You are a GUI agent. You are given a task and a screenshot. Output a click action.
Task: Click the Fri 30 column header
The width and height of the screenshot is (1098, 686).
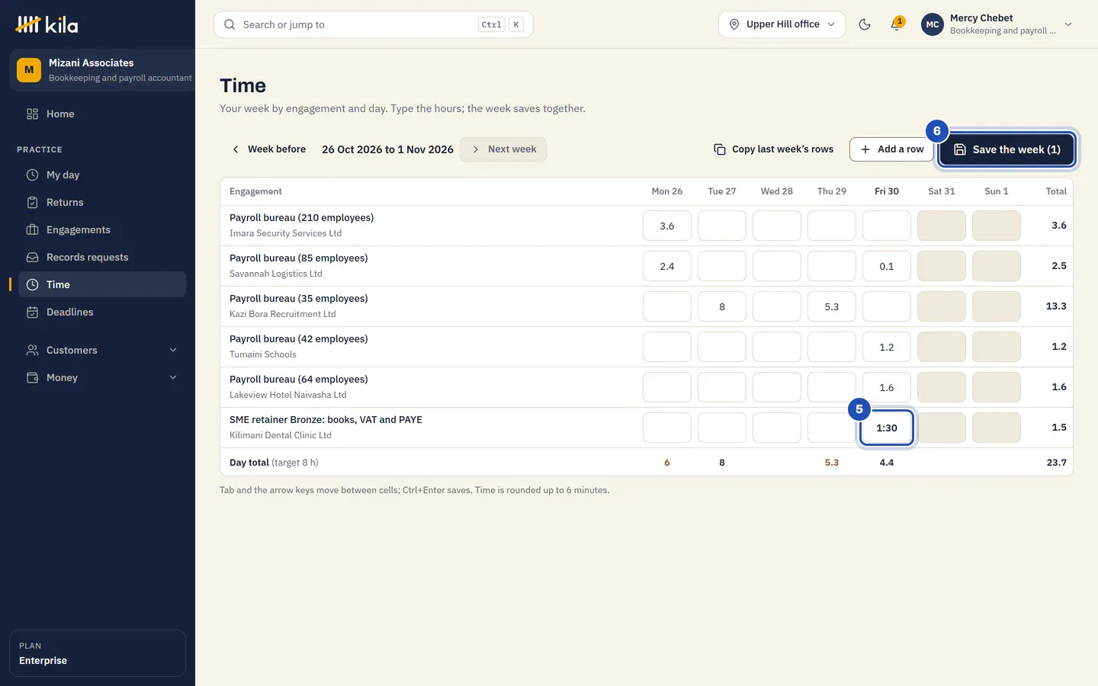tap(887, 191)
